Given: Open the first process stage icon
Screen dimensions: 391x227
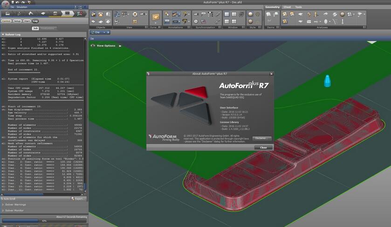Looking at the screenshot, I should pos(7,13).
